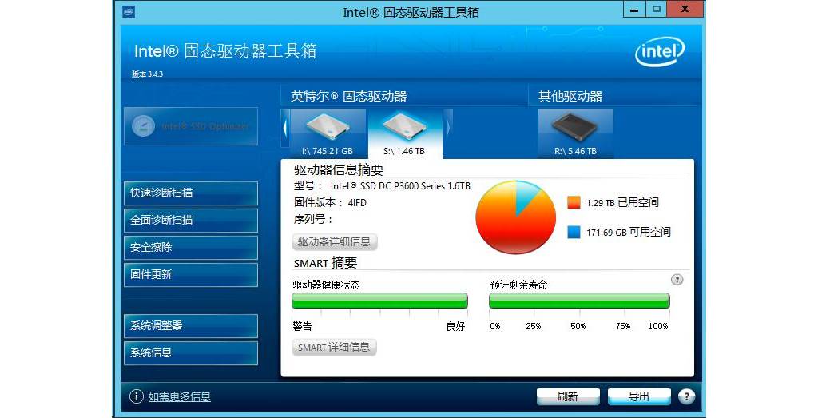Open 固件更新 firmware update
The image size is (818, 418).
(x=190, y=274)
